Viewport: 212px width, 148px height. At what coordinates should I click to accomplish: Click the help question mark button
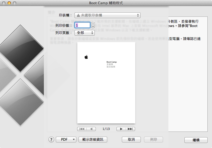pos(51,140)
